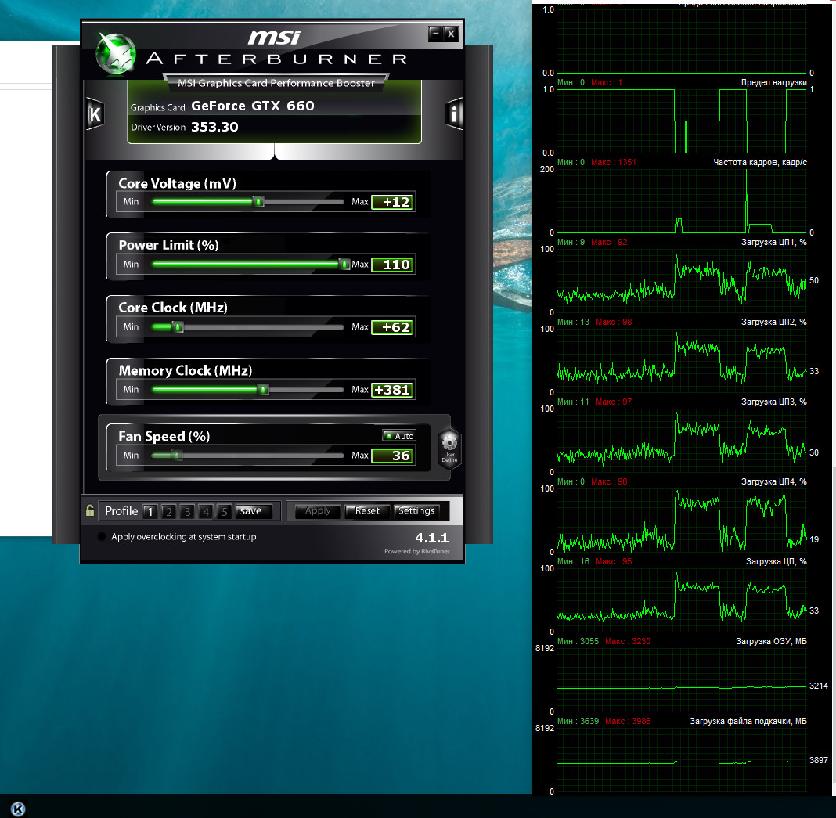Click the Powered by RivaTuner text
The width and height of the screenshot is (836, 818).
pos(417,551)
